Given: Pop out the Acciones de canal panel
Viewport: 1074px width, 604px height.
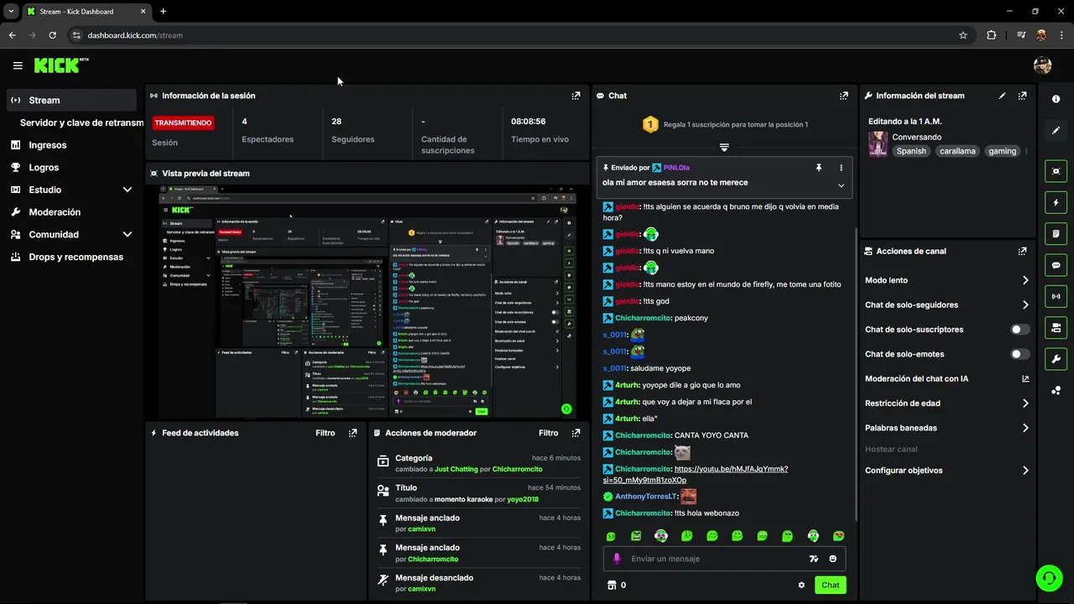Looking at the screenshot, I should click(x=1022, y=251).
